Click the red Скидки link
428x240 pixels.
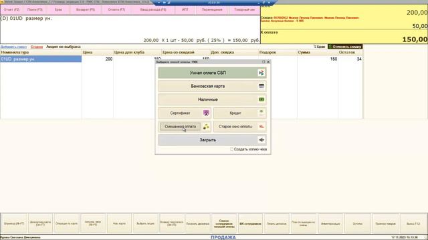coord(37,47)
